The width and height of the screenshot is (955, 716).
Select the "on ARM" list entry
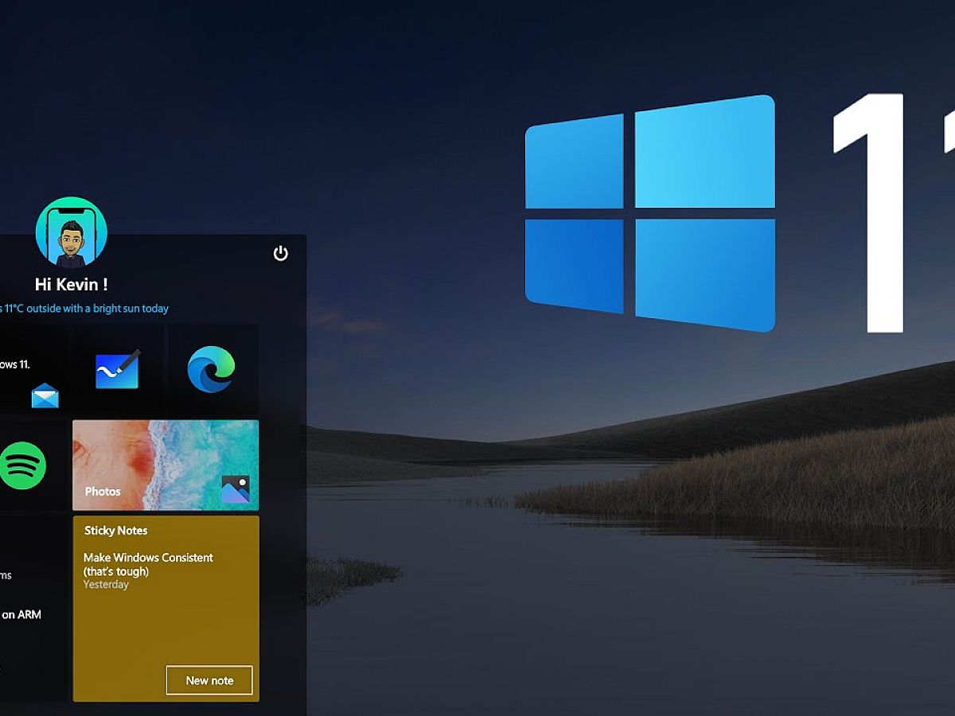click(21, 614)
